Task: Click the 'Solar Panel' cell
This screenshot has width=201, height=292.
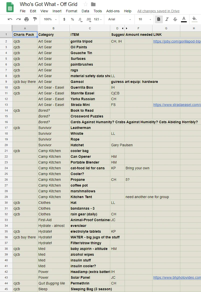Action: (90, 277)
